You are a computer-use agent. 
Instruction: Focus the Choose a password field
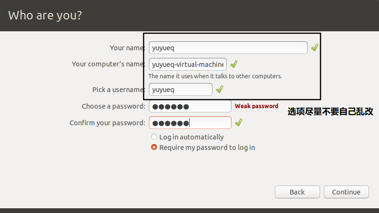click(190, 106)
